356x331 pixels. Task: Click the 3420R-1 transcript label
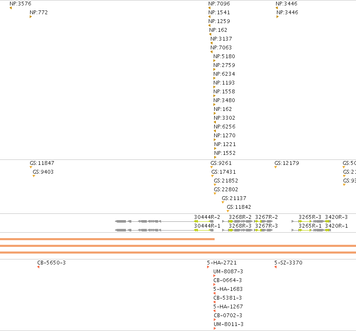click(336, 226)
